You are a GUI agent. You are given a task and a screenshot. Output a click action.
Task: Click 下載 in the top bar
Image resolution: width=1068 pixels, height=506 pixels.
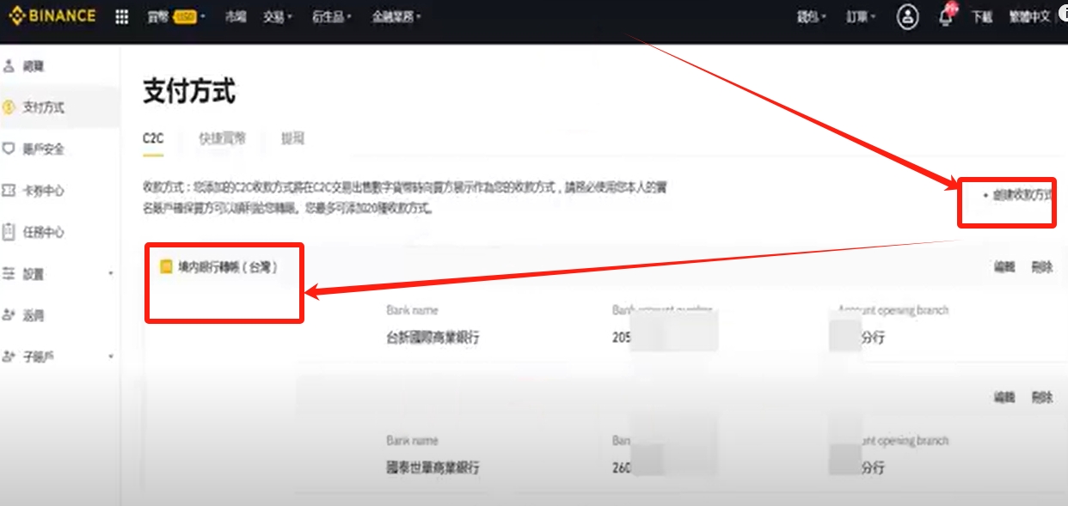pos(982,17)
